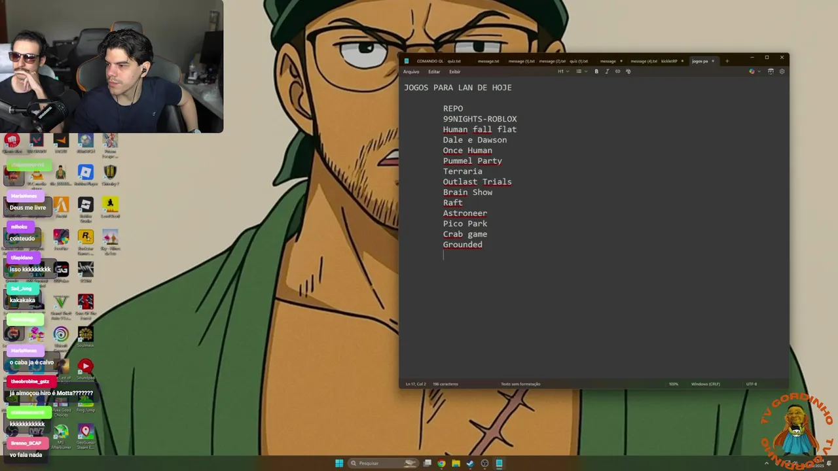The width and height of the screenshot is (838, 471).
Task: Toggle bold formatting in Notepad
Action: (596, 71)
